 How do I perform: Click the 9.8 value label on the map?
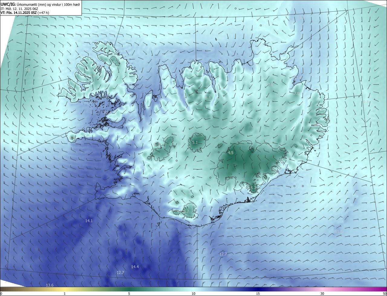(366, 102)
